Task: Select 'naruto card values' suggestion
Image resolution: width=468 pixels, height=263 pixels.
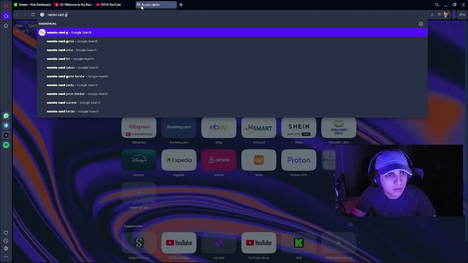Action: click(232, 68)
